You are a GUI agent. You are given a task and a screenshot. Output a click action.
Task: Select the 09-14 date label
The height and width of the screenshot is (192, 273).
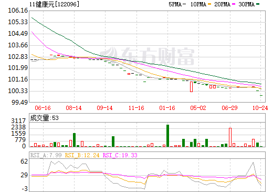pyautogui.click(x=105, y=108)
